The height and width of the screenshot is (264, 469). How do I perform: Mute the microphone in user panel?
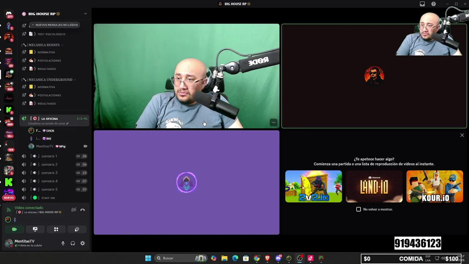[x=63, y=243]
